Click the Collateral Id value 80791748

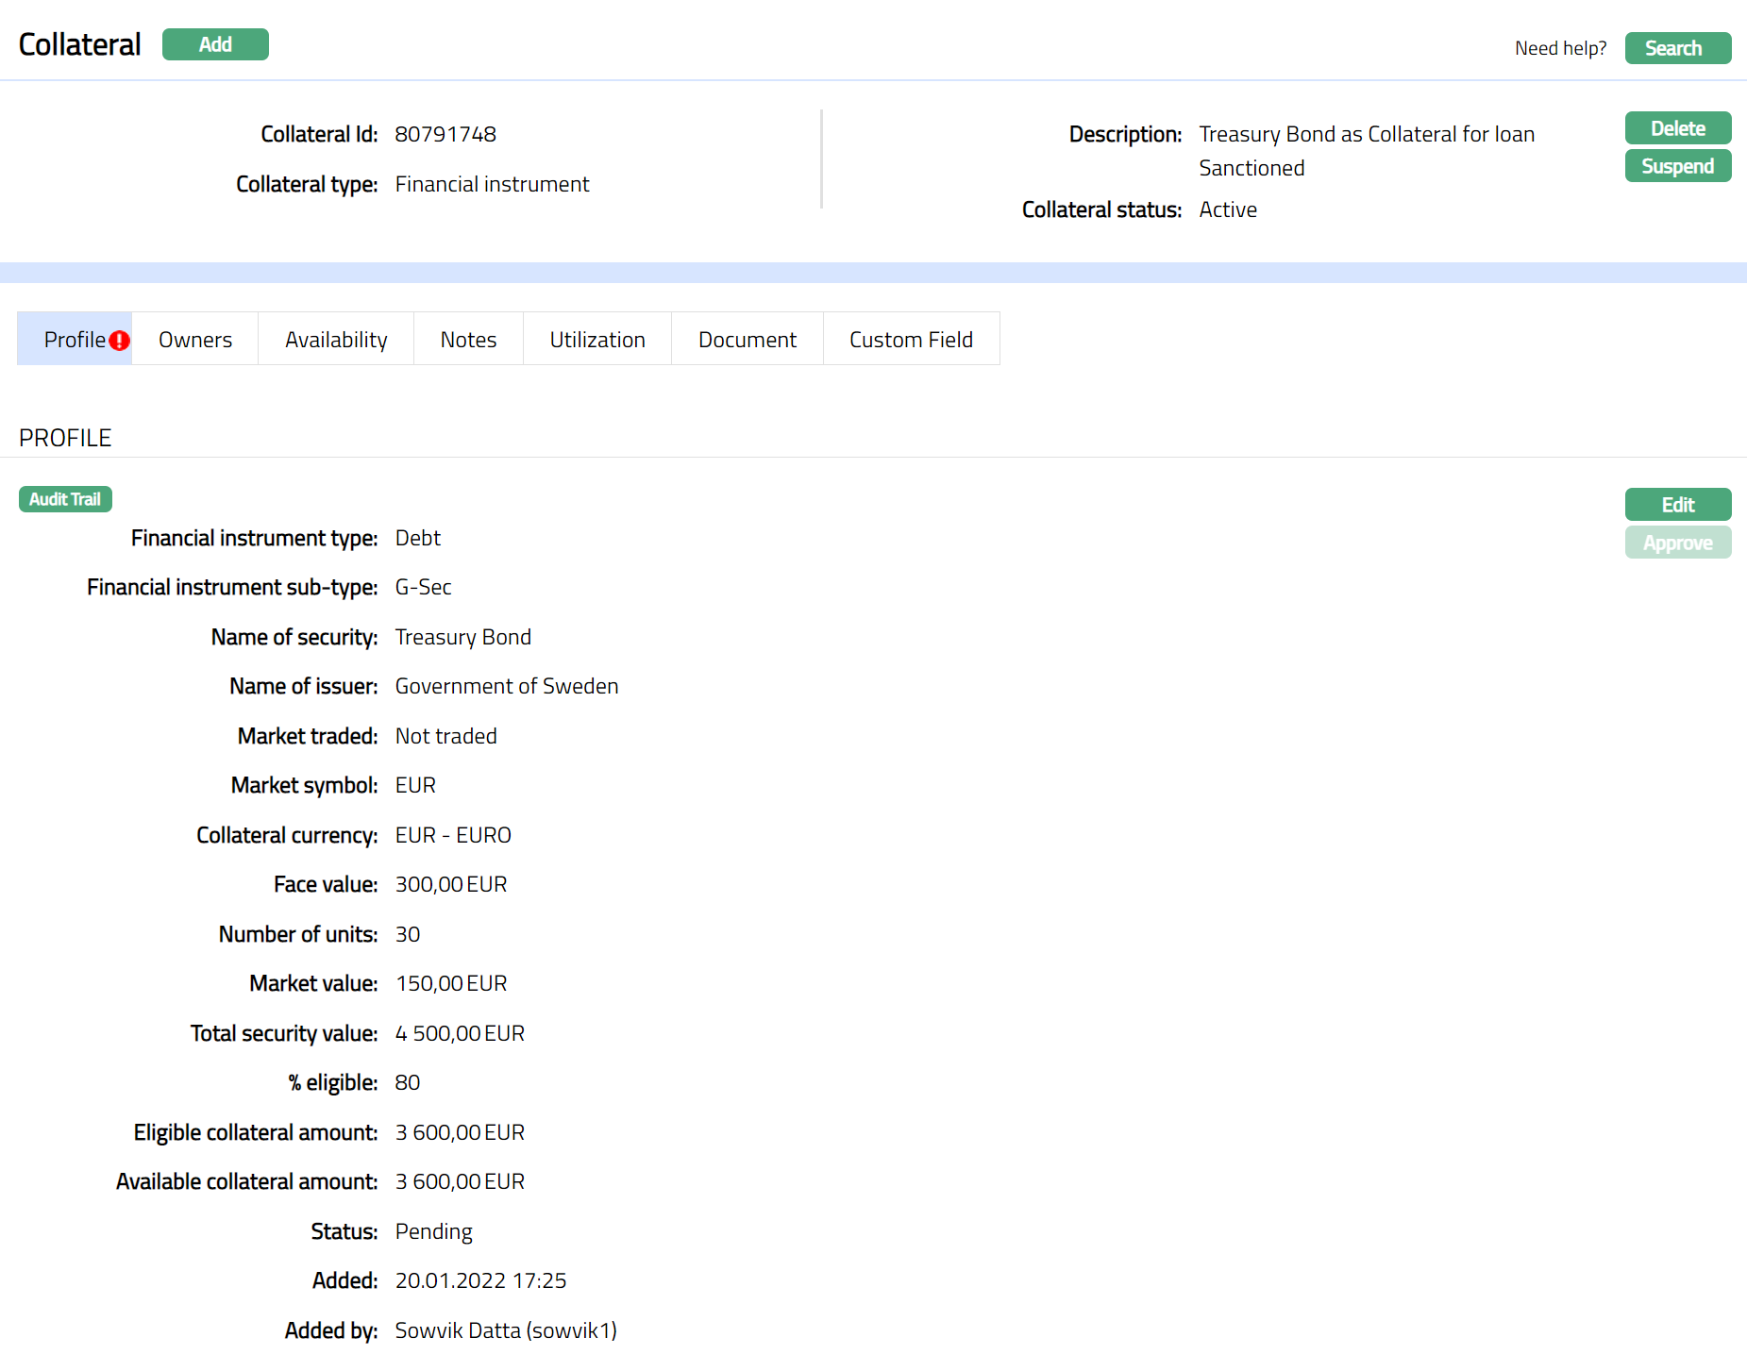[x=445, y=134]
